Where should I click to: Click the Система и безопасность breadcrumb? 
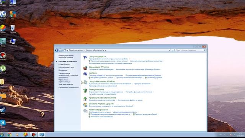95,50
